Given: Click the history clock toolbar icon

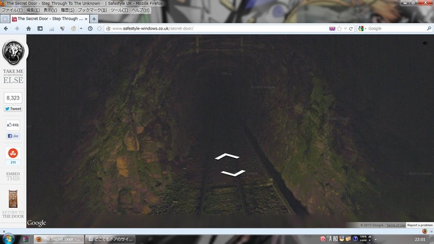Looking at the screenshot, I should click(90, 28).
